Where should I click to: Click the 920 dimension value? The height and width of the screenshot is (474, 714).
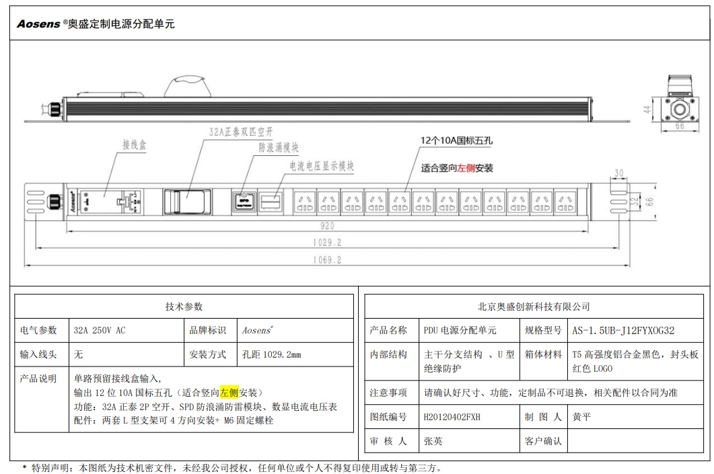[327, 226]
